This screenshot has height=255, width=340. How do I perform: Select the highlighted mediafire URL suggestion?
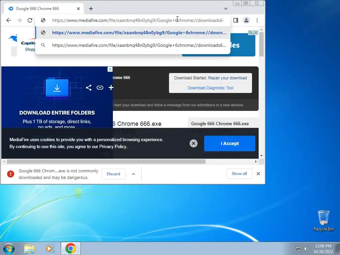point(133,33)
